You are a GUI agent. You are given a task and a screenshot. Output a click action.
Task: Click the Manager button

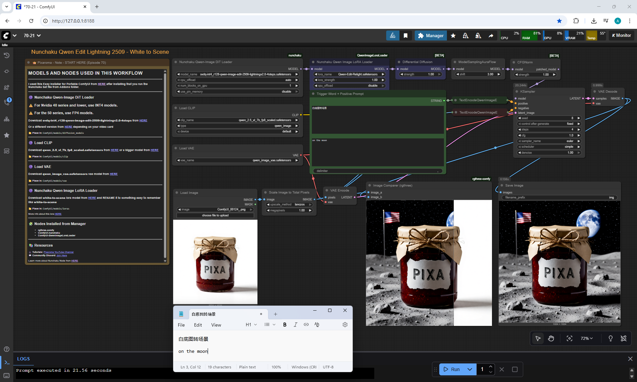tap(431, 36)
